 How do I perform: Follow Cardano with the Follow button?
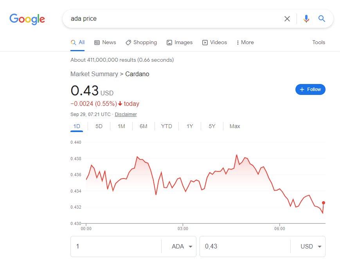310,89
